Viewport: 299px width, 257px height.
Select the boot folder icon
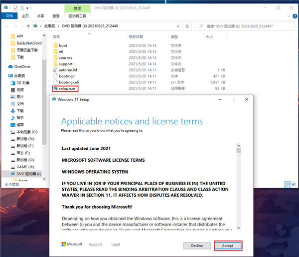(x=55, y=45)
